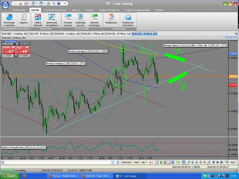
Task: Open Tablica notowań quote board
Action: click(38, 20)
